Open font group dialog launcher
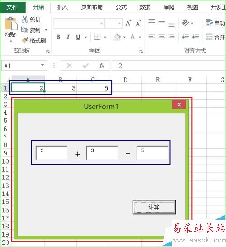226x247 pixels. coord(141,52)
